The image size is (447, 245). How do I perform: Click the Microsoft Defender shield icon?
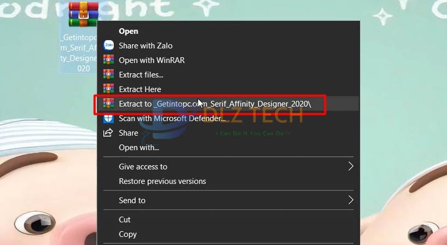pos(108,118)
